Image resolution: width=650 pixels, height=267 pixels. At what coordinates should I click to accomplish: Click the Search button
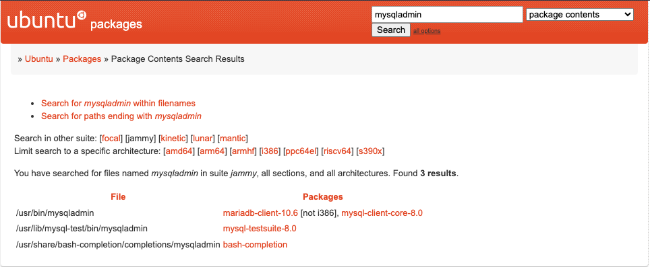point(391,30)
